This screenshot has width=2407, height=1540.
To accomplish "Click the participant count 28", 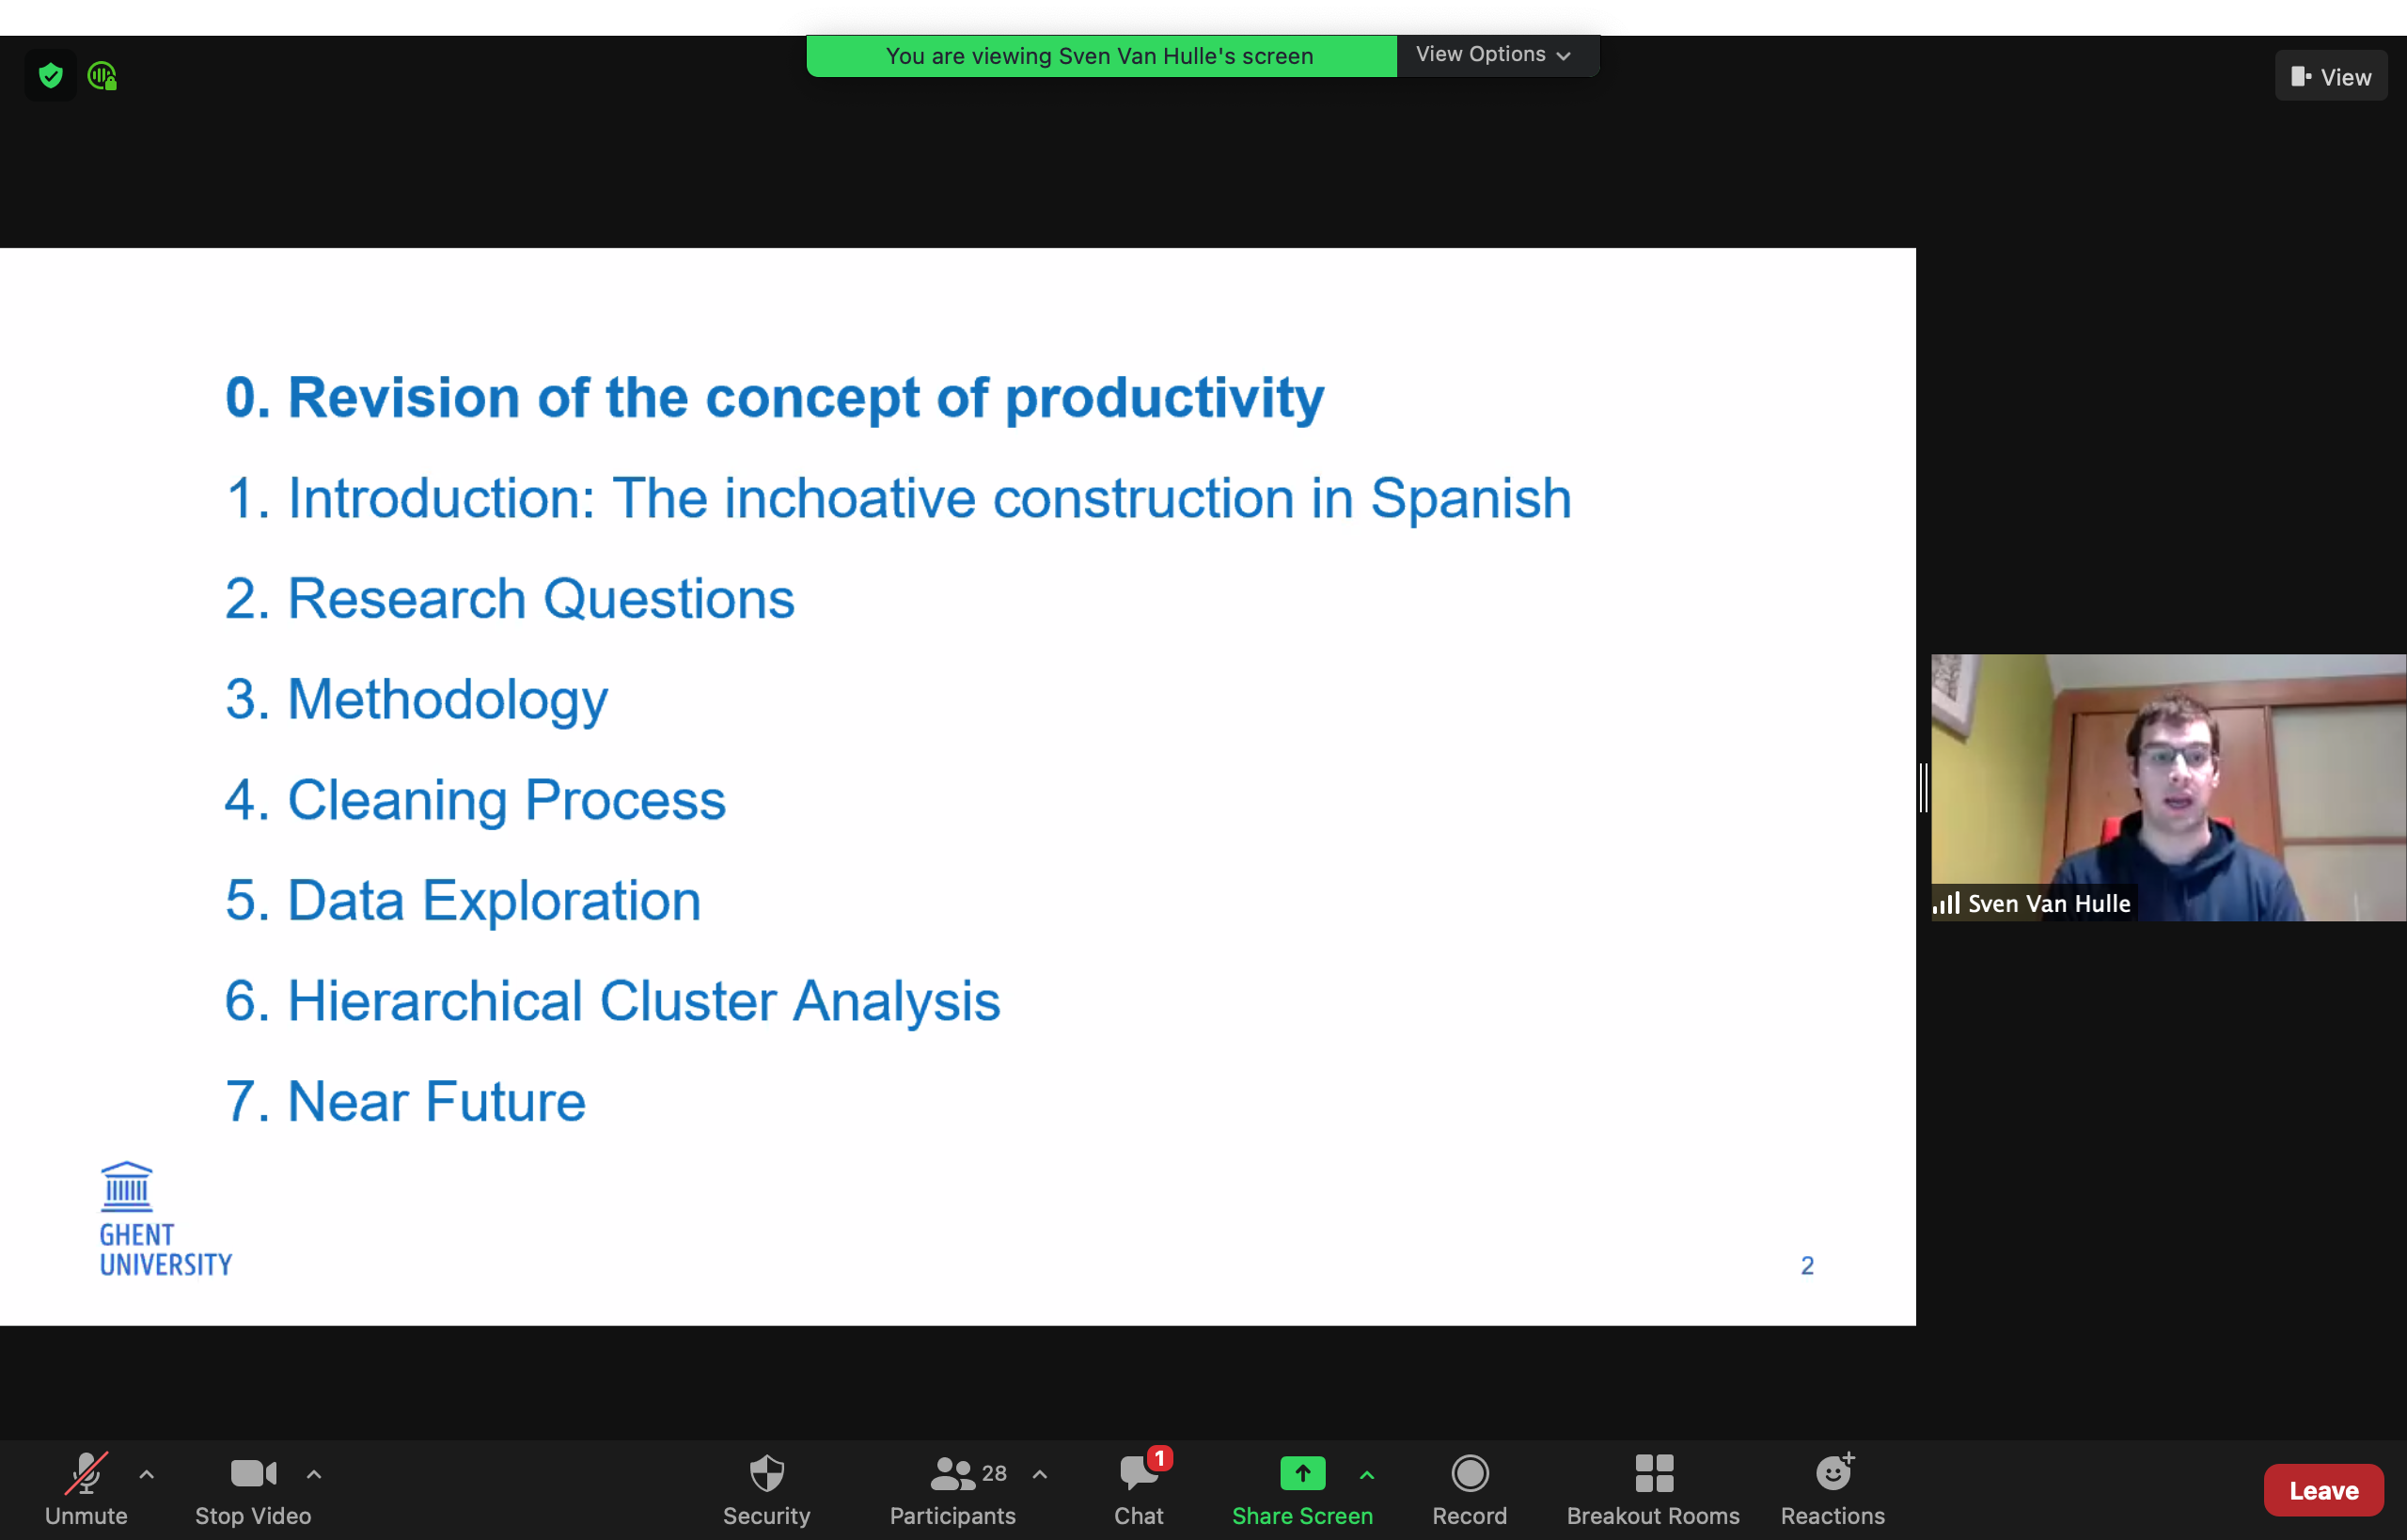I will click(x=994, y=1473).
